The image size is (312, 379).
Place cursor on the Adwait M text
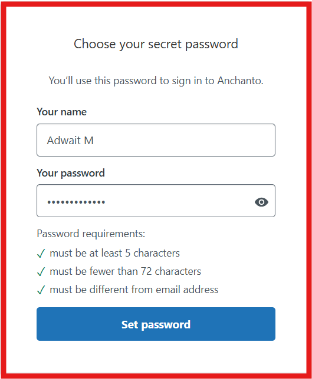70,141
